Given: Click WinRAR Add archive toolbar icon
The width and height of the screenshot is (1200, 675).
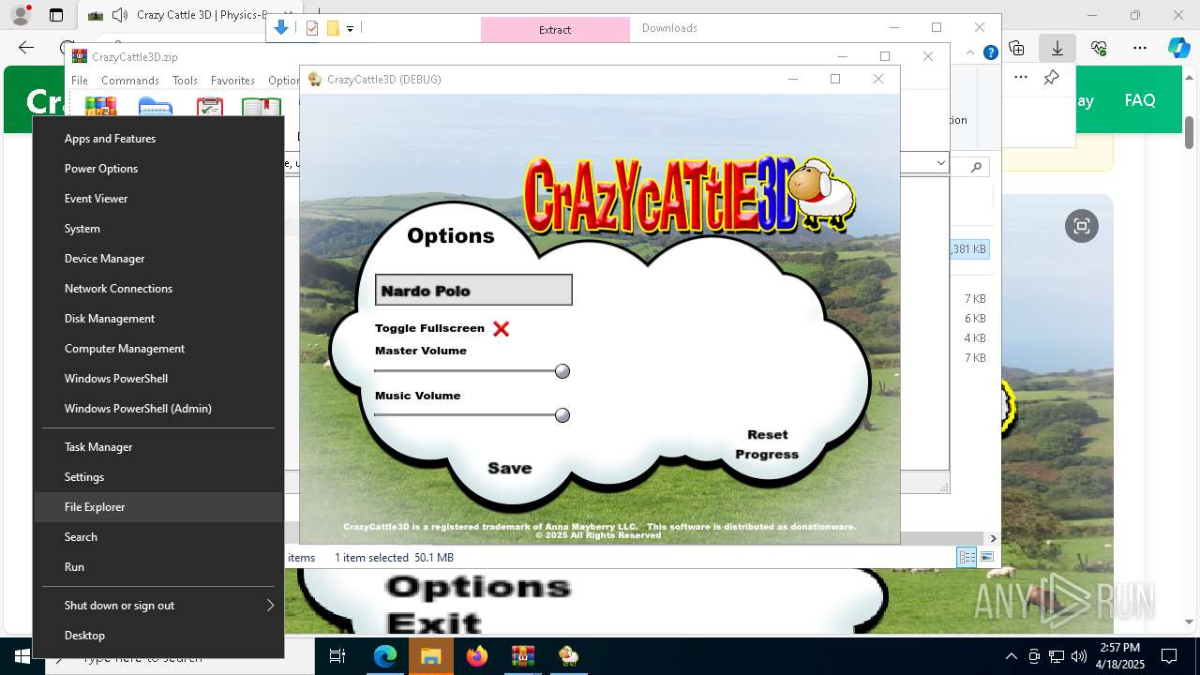Looking at the screenshot, I should pyautogui.click(x=100, y=107).
